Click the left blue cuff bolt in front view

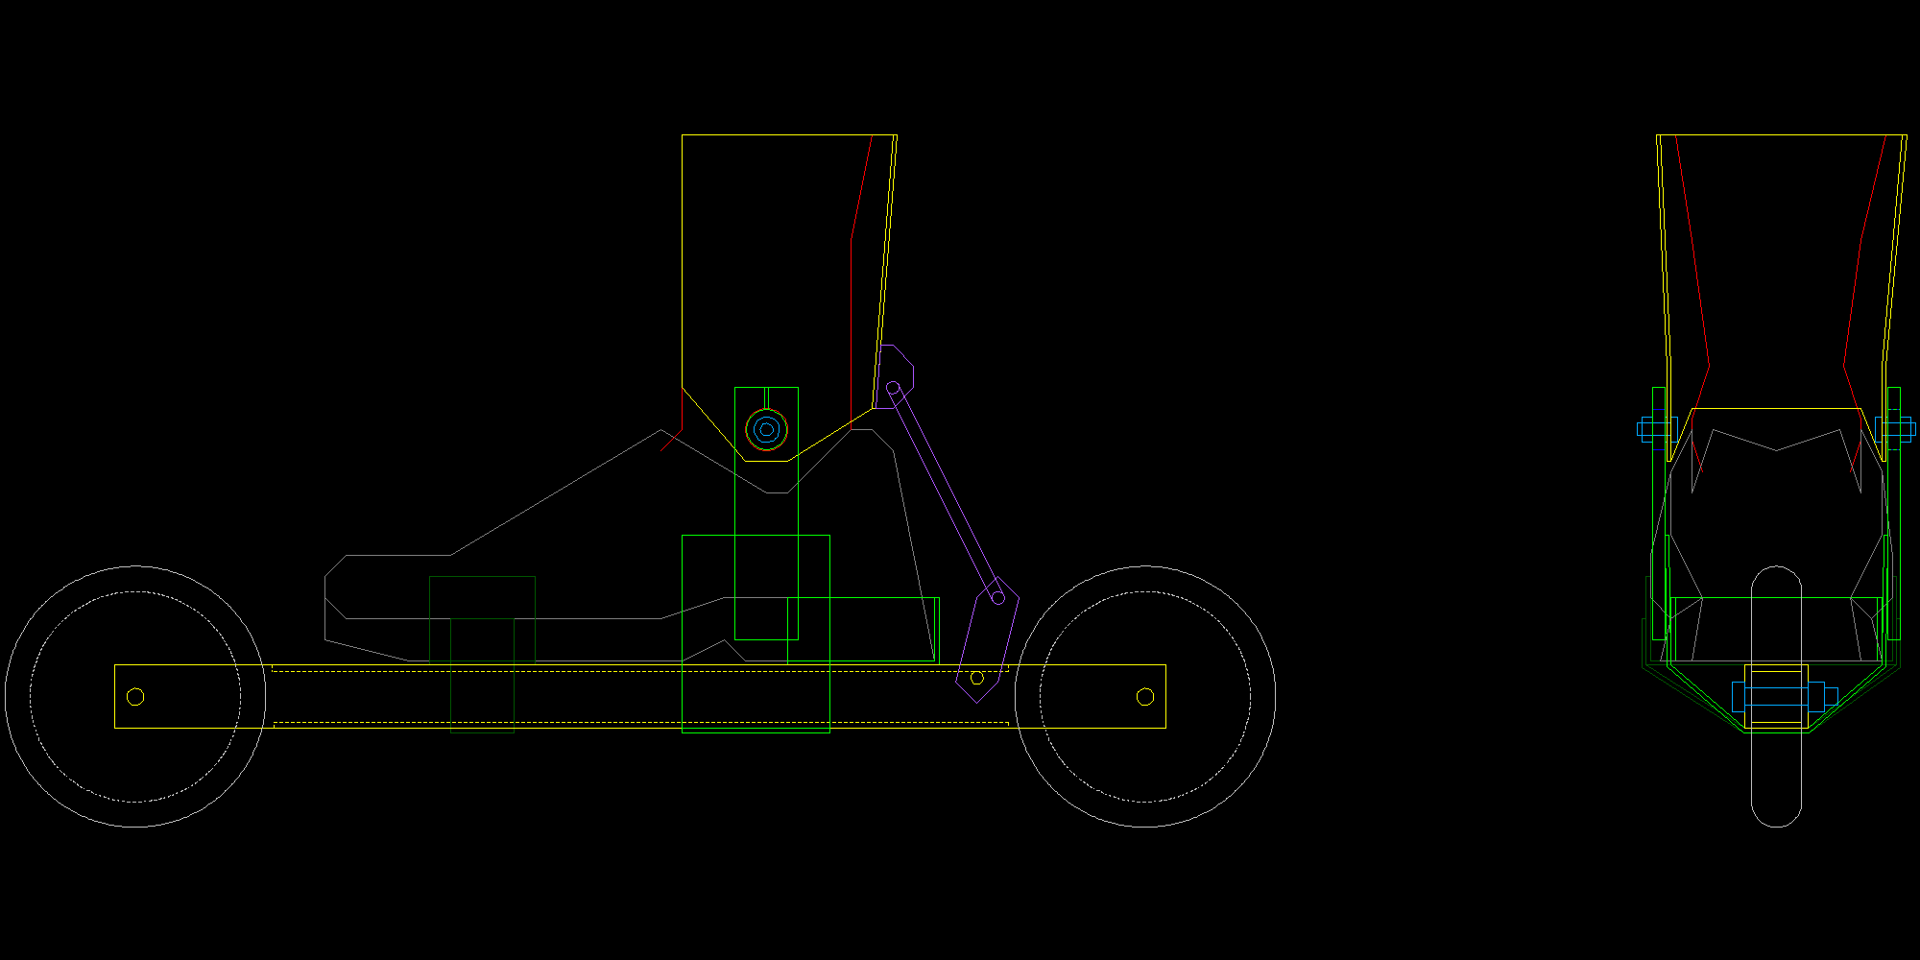[x=1654, y=429]
